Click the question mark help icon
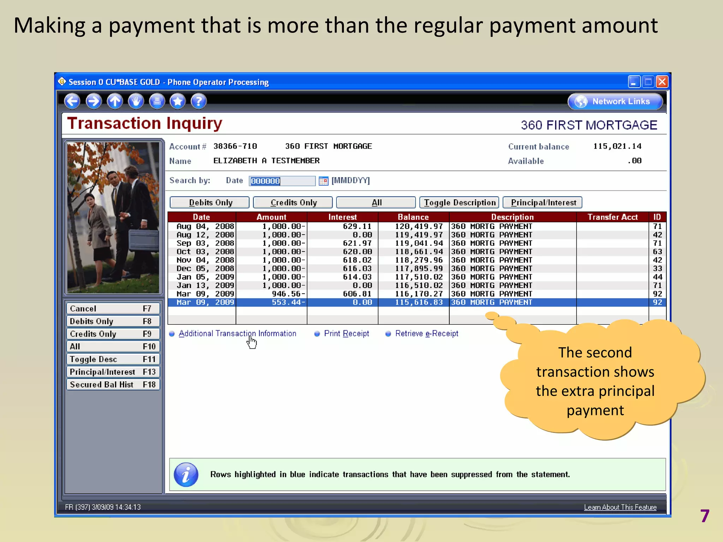The image size is (723, 542). [x=199, y=101]
